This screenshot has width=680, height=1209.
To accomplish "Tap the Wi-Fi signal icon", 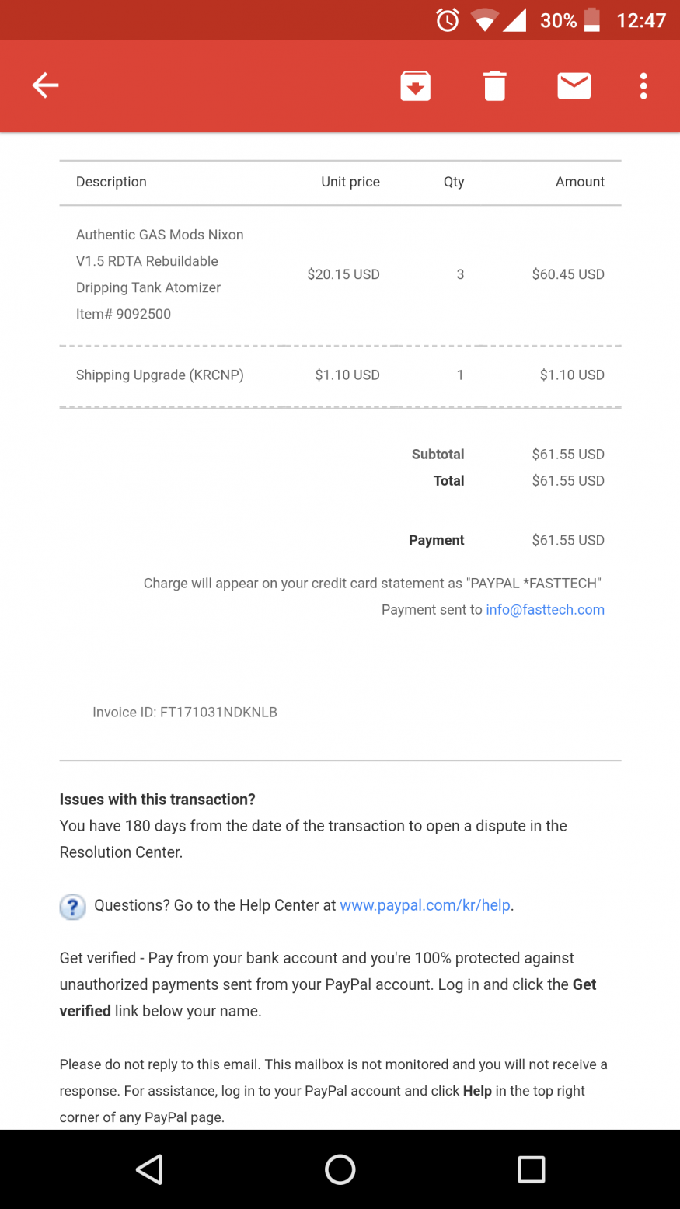I will [x=483, y=21].
